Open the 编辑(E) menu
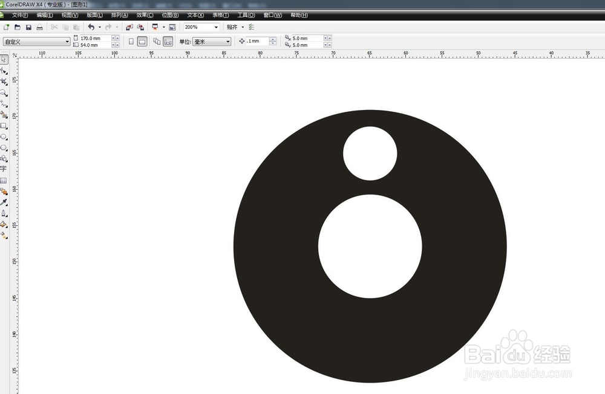The width and height of the screenshot is (605, 394). coord(45,15)
